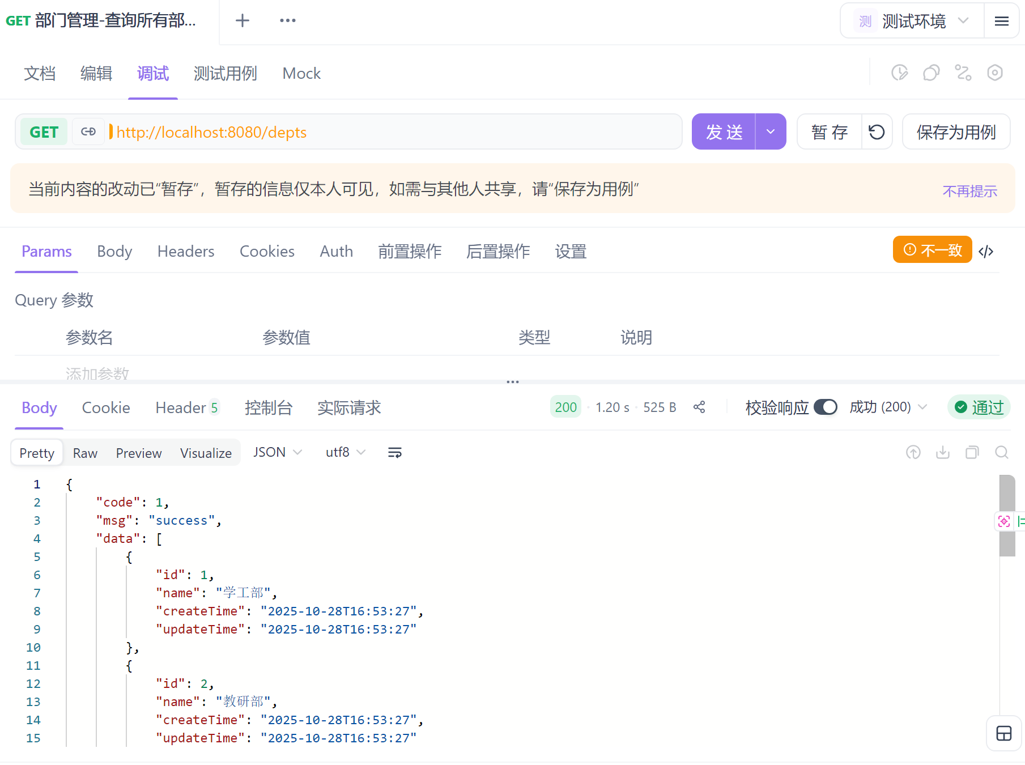The image size is (1025, 765).
Task: Open the 设置 tab
Action: coord(571,251)
